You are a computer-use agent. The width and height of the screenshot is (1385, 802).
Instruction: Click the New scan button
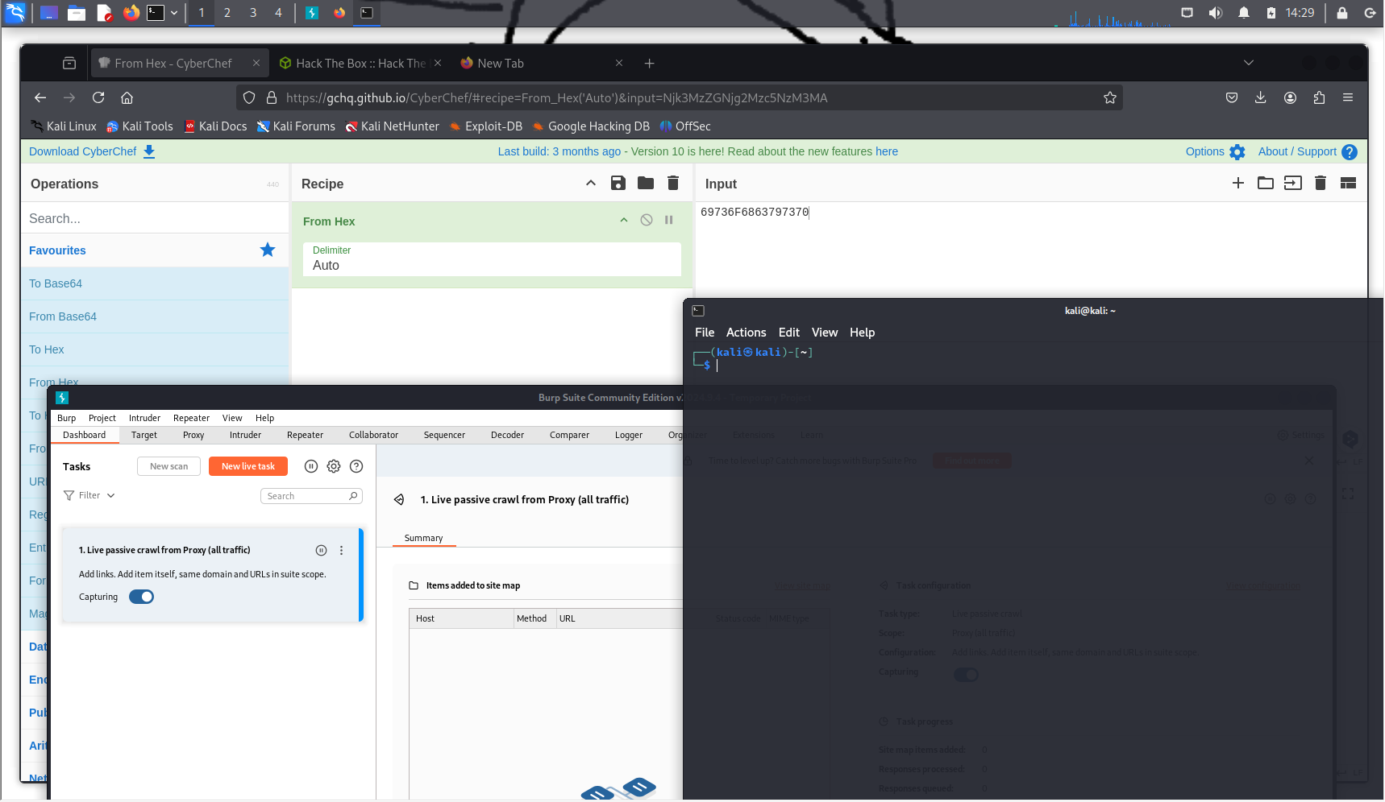[x=168, y=466]
